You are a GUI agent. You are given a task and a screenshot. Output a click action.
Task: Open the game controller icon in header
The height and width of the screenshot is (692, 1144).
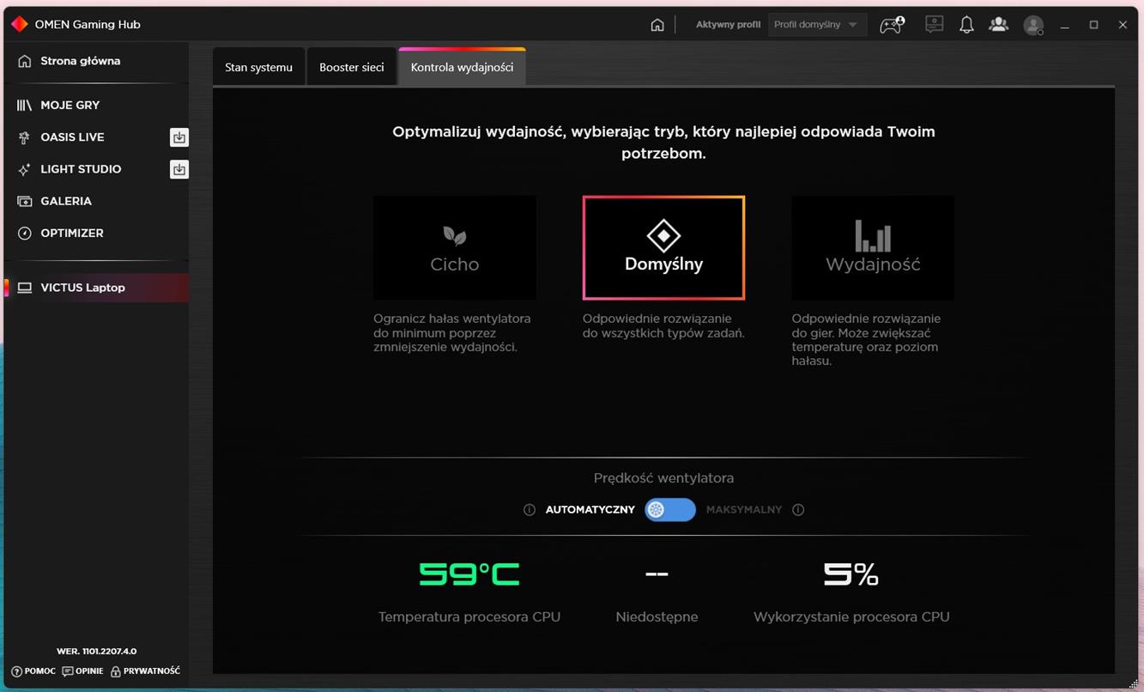click(x=892, y=25)
